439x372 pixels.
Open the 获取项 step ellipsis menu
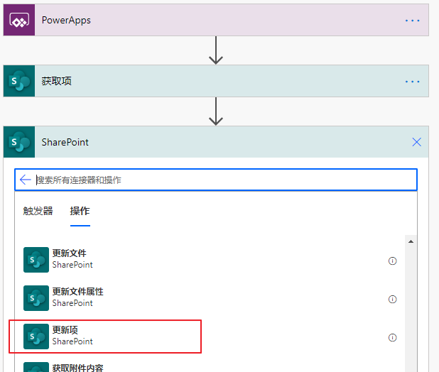(413, 82)
